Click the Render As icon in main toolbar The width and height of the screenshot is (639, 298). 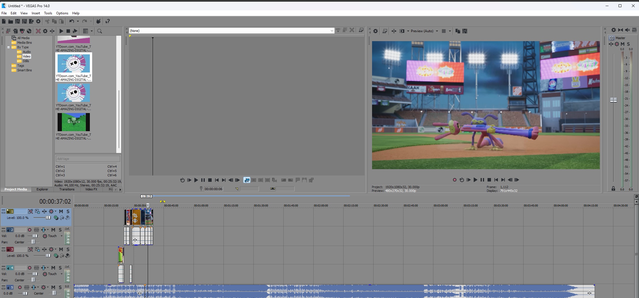[x=31, y=21]
